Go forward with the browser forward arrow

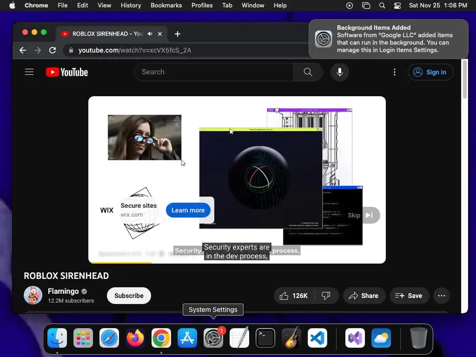[38, 50]
